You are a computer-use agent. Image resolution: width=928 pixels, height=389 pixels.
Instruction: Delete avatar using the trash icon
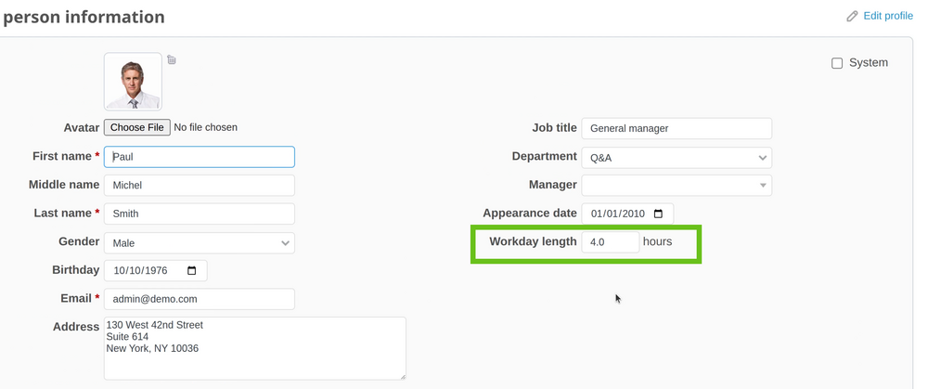(171, 59)
